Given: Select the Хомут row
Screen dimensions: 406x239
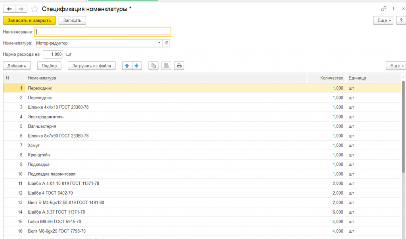Looking at the screenshot, I should [202, 145].
